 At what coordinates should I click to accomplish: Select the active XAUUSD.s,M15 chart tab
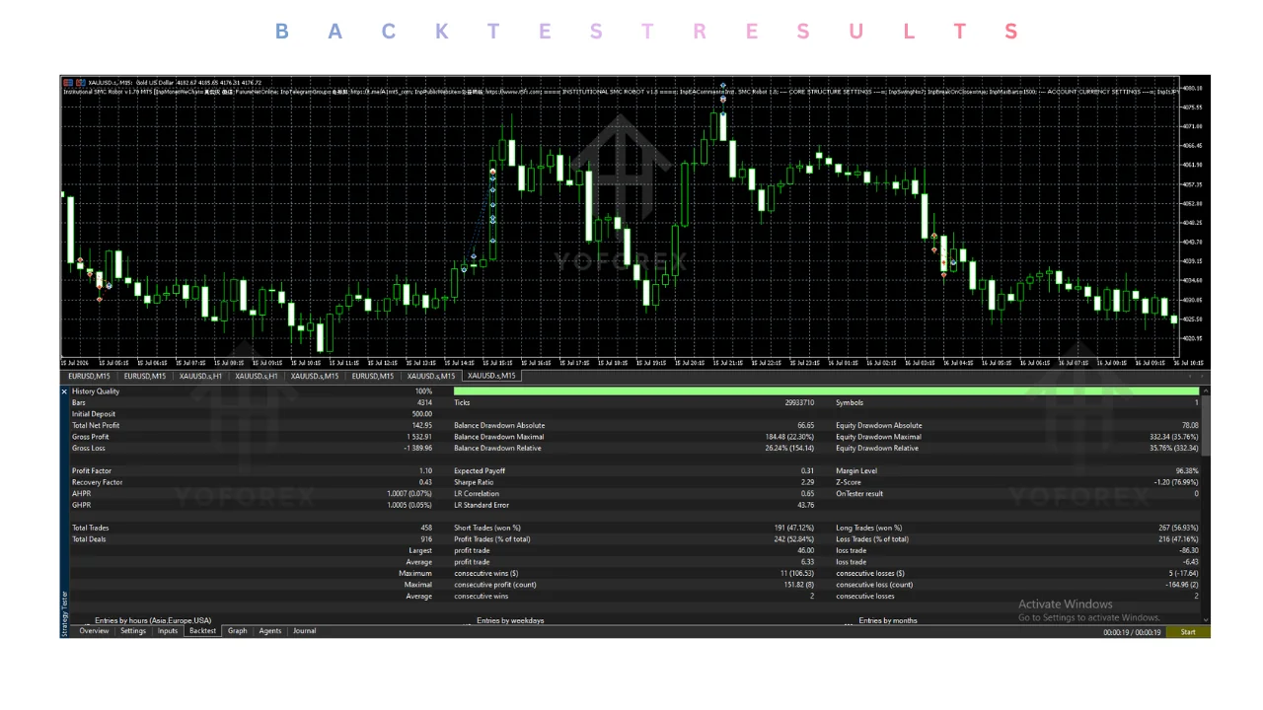point(491,376)
